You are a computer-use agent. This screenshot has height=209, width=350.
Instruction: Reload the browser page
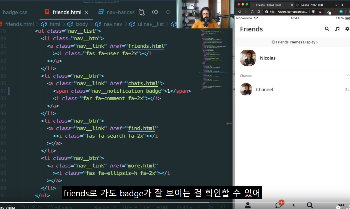pos(252,12)
